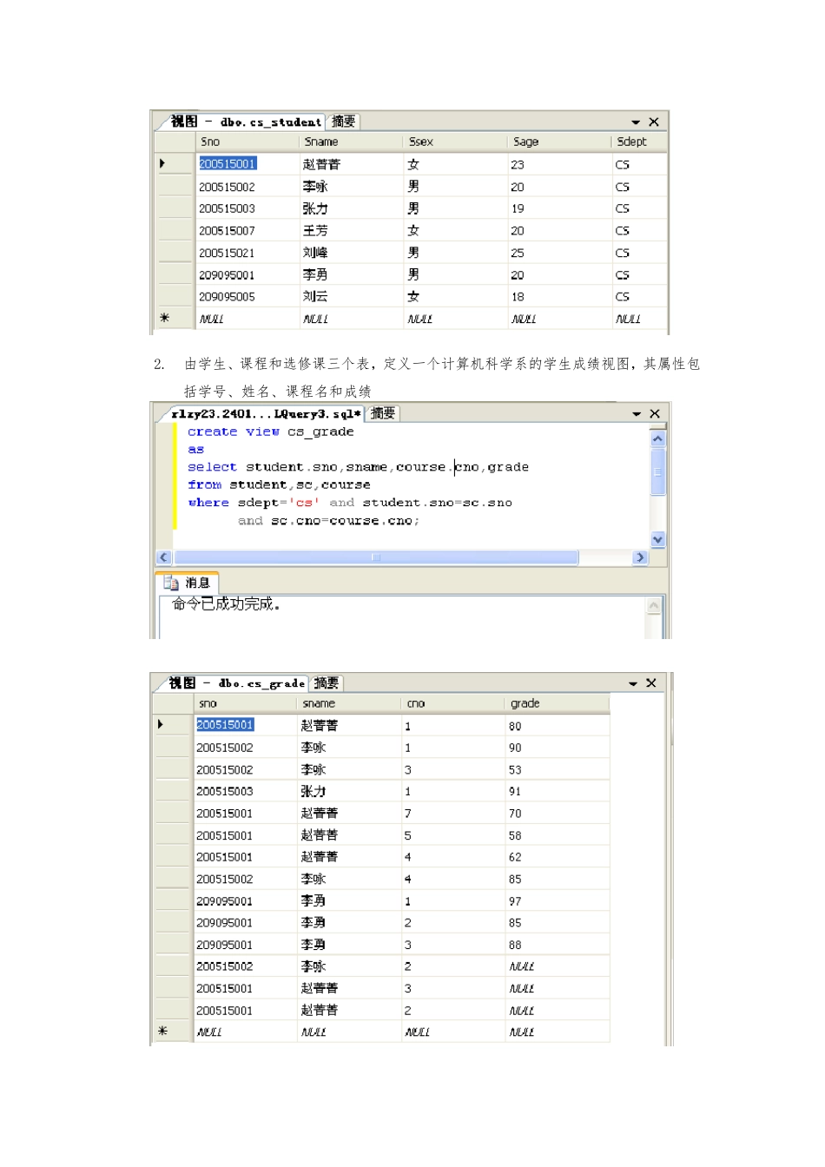Click 'and sc.cno=course.cno;' line in editor

(328, 521)
